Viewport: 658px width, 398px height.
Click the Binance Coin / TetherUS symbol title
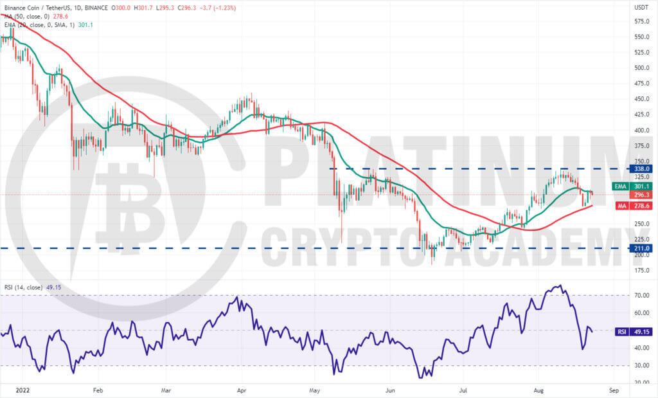(56, 8)
